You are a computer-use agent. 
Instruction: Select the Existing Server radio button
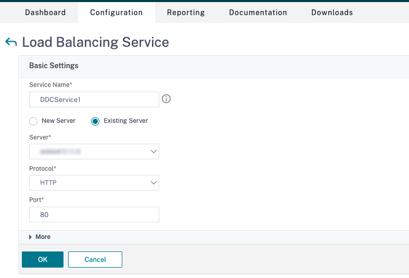click(95, 121)
